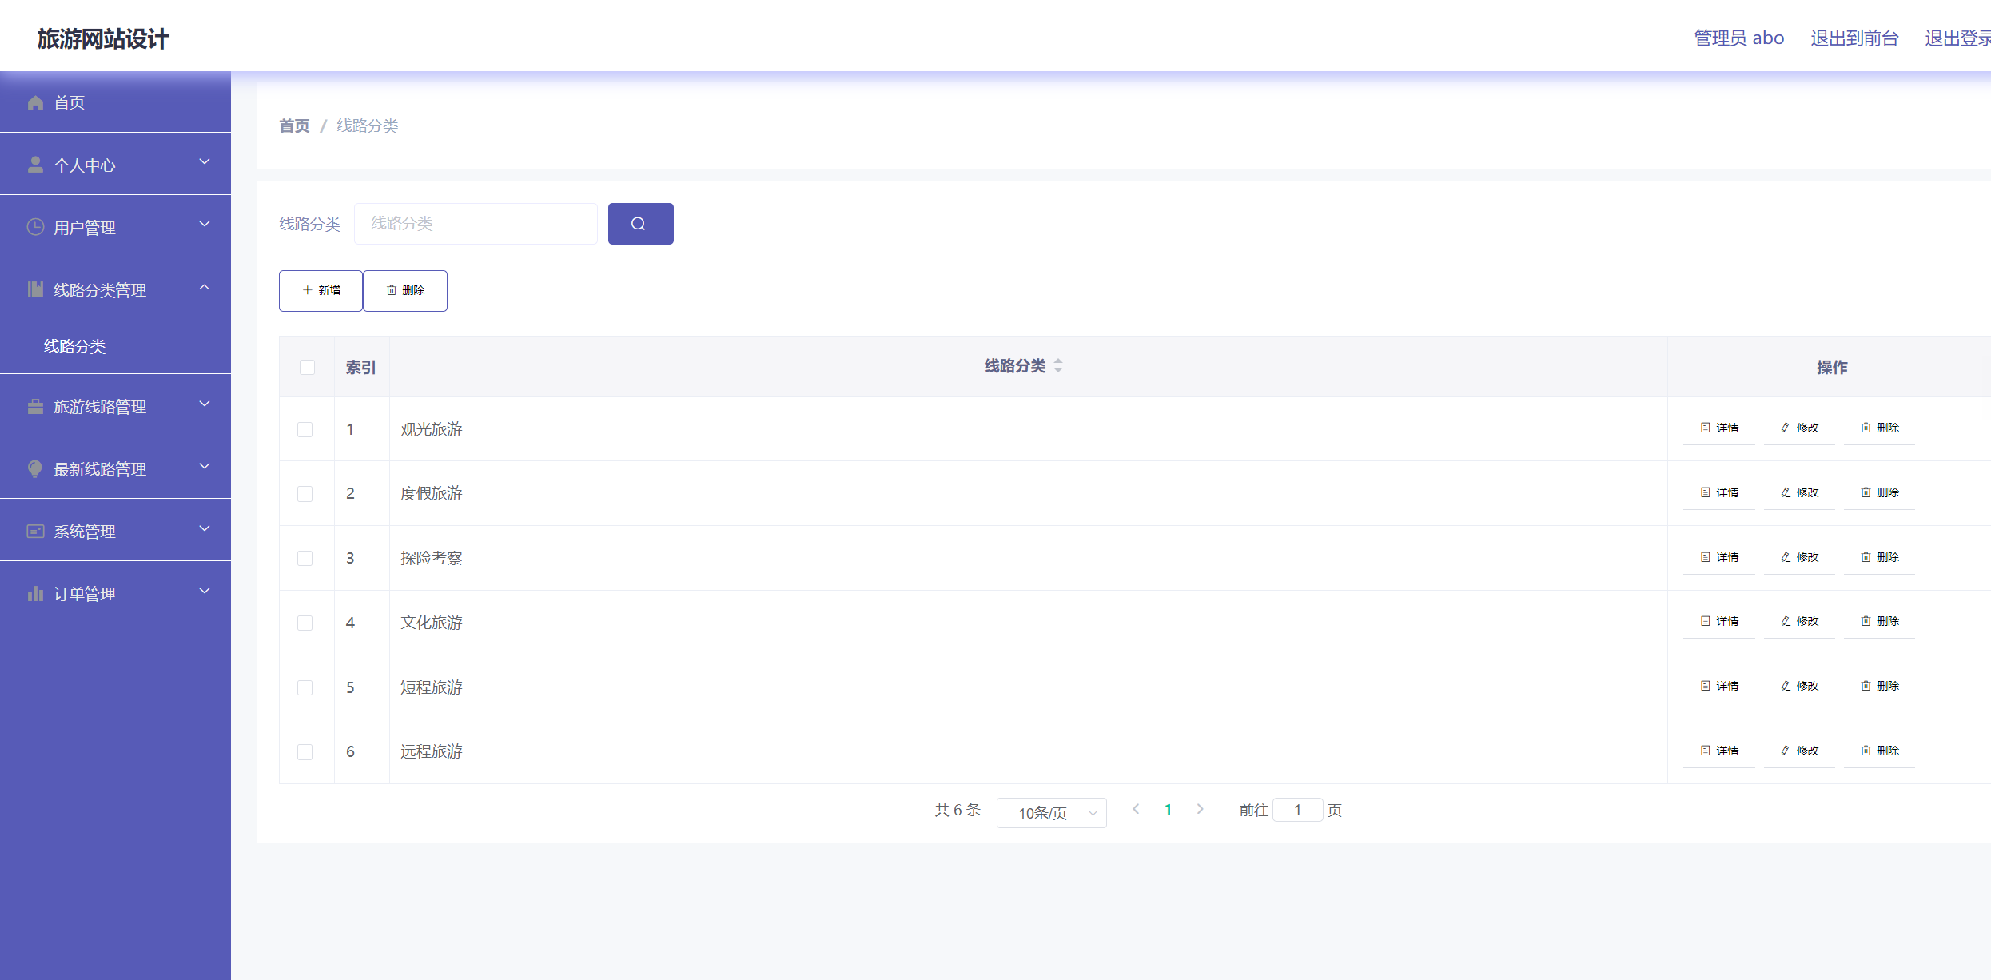Click the clock icon beside 用户管理

click(x=34, y=227)
